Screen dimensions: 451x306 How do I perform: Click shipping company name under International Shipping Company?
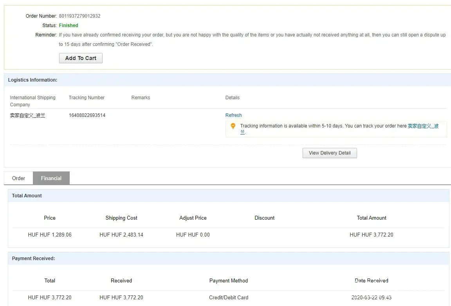[x=27, y=116]
